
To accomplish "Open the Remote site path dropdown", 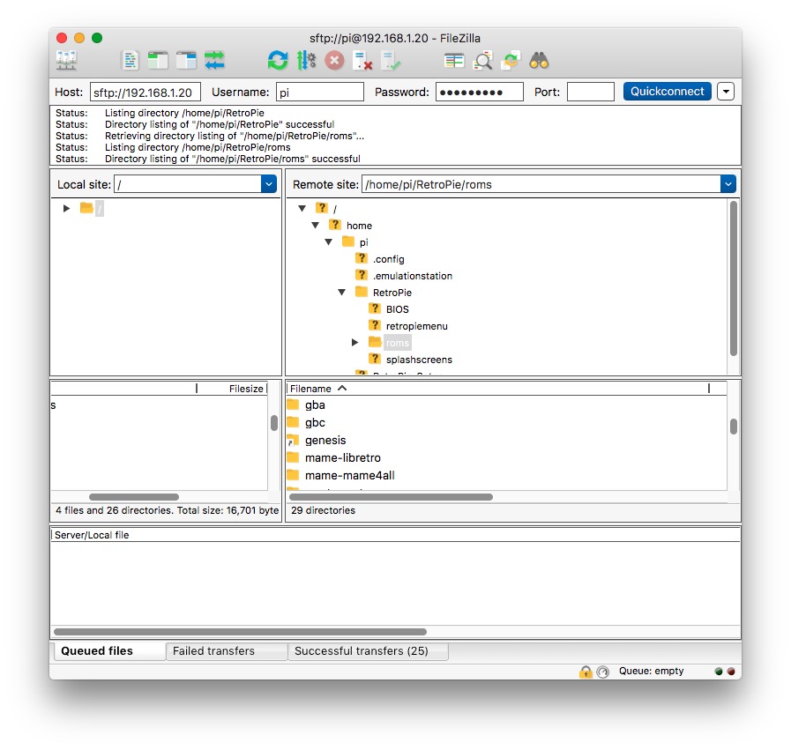I will pos(728,184).
